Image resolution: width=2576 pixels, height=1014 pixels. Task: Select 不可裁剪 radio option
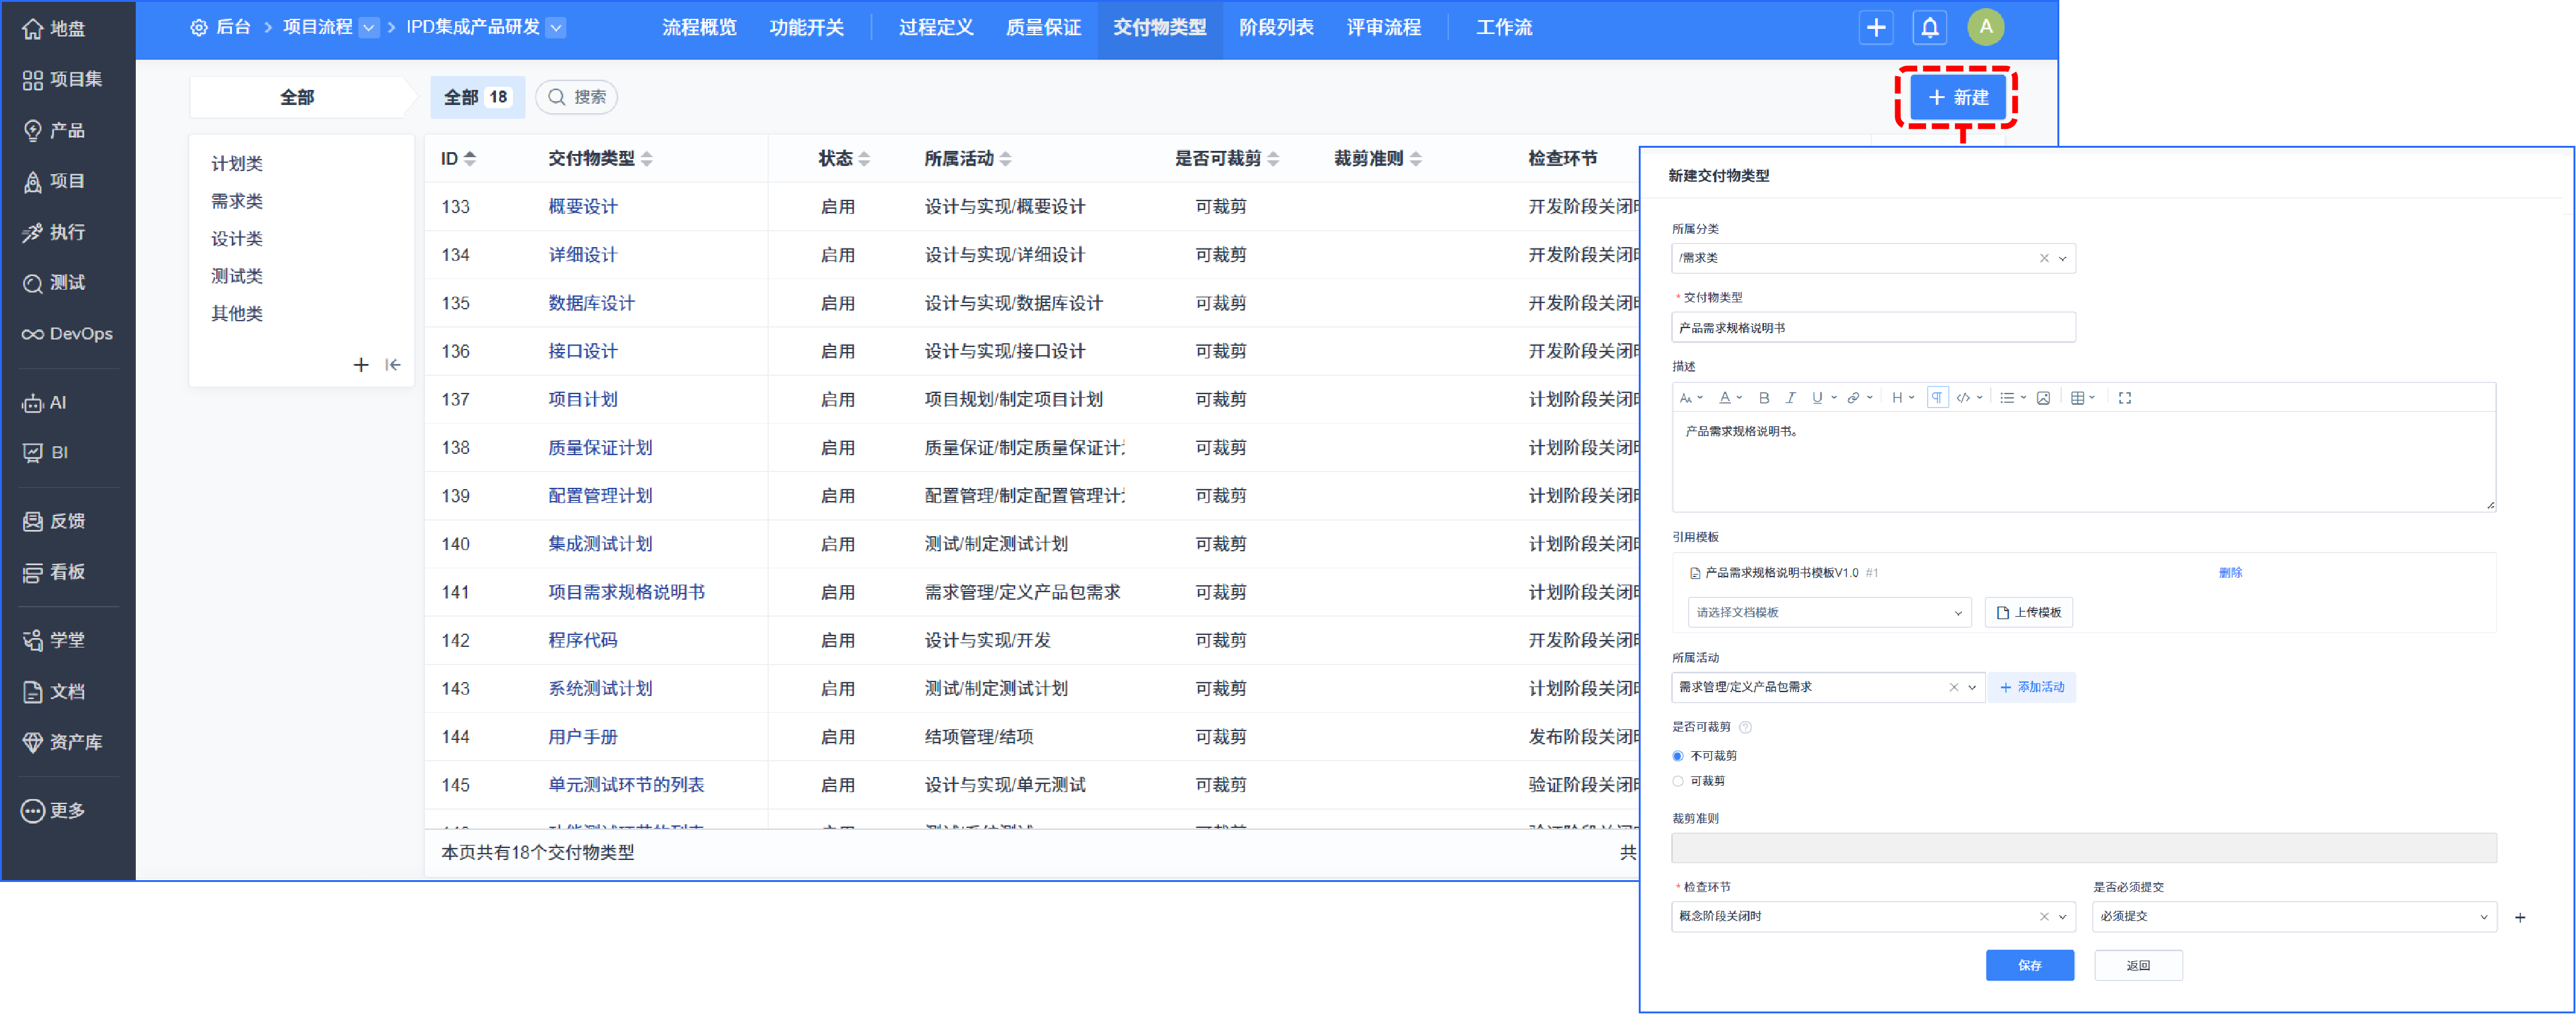[x=1678, y=756]
